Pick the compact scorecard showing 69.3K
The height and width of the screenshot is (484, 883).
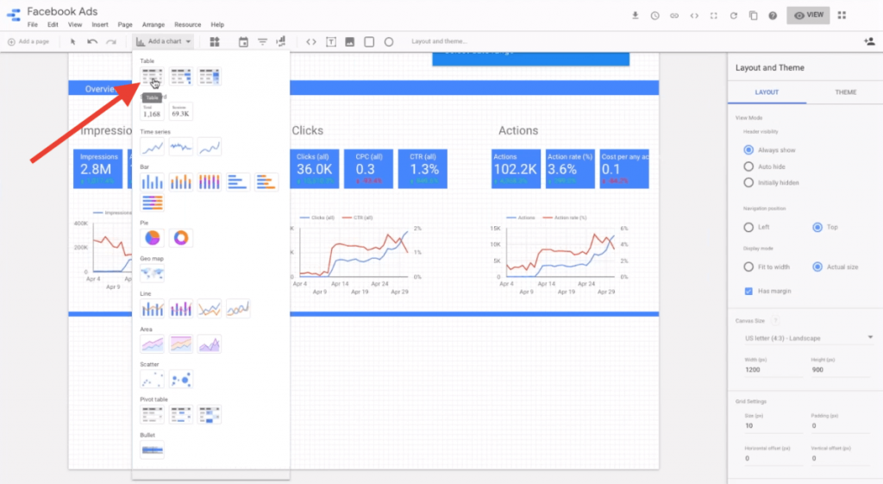(x=181, y=111)
